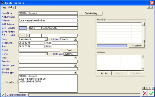Screen dimensions: 155x97
Task: Click the Date naiss field 00/00/00
Action: pyautogui.click(x=71, y=54)
